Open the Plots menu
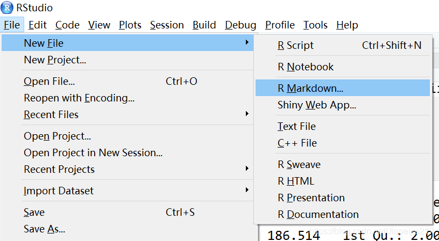This screenshot has width=439, height=241. pyautogui.click(x=130, y=25)
